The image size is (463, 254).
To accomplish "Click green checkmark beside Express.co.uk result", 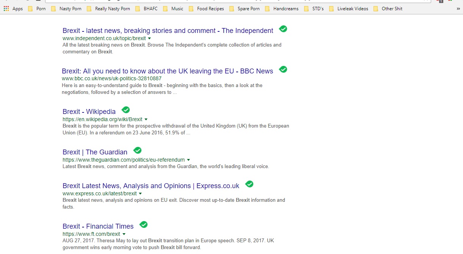I will [x=249, y=184].
